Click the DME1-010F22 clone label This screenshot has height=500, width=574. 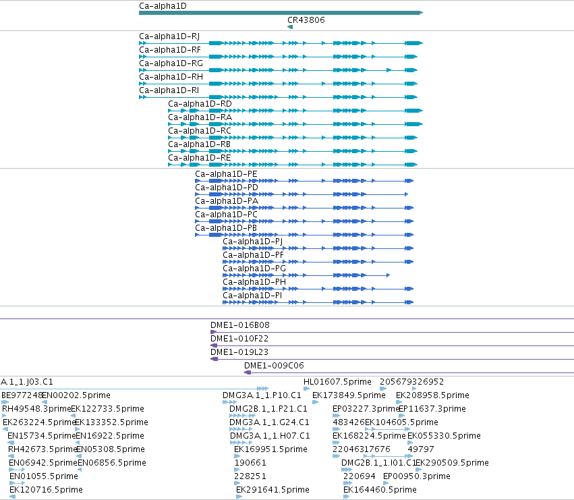tap(239, 339)
